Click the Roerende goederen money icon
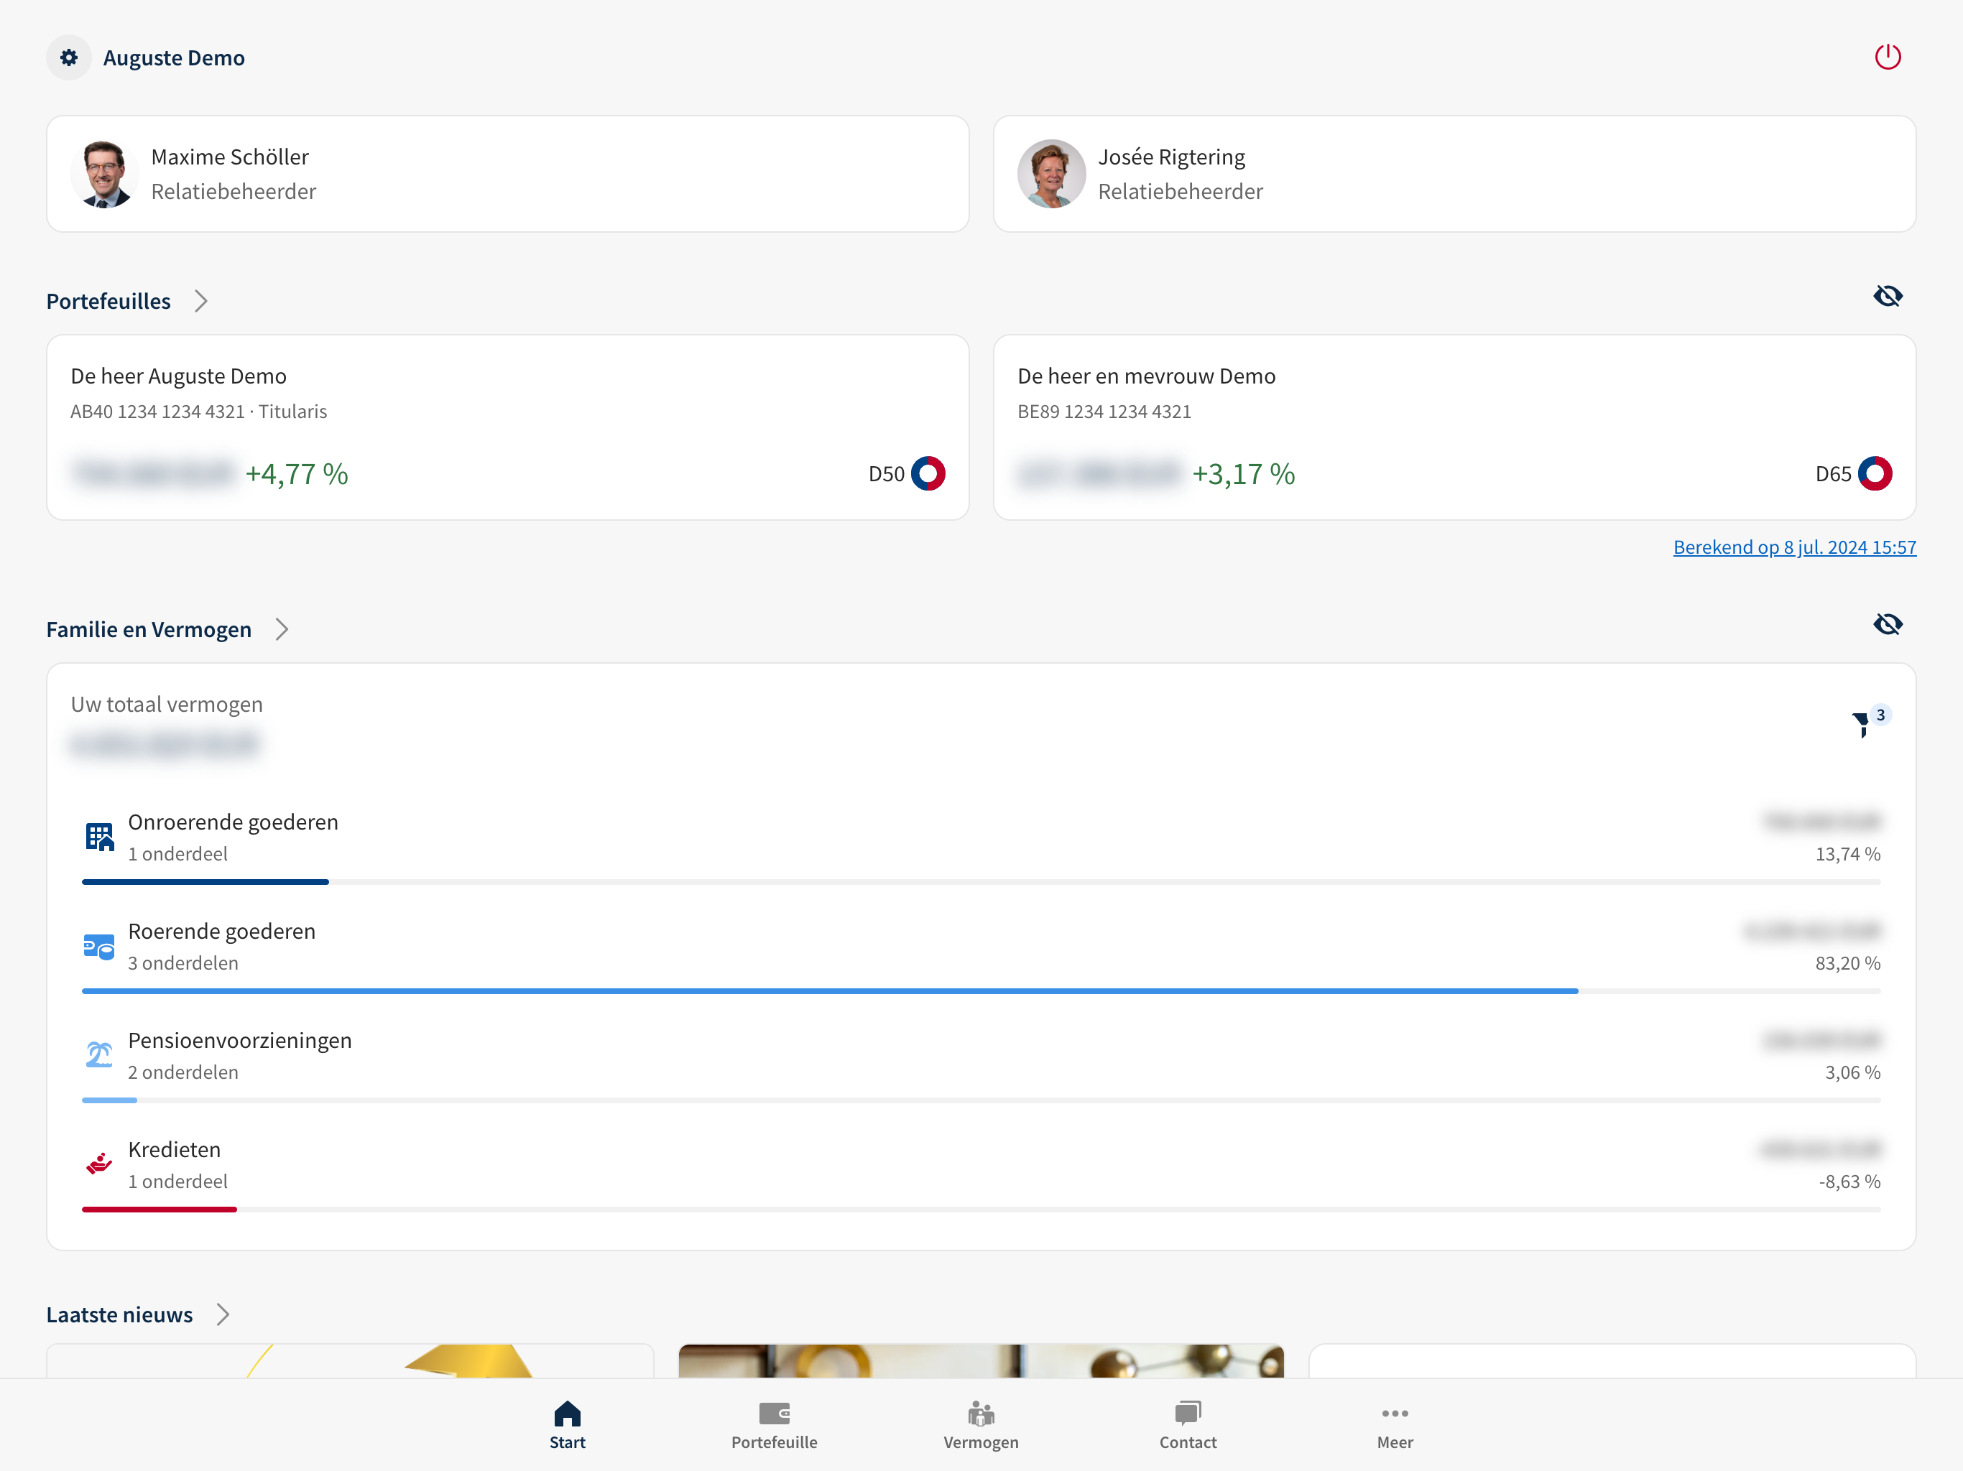The height and width of the screenshot is (1471, 1963). [x=99, y=947]
